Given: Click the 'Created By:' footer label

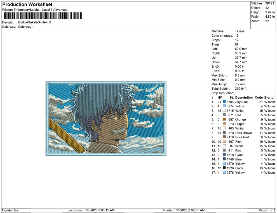Looking at the screenshot, I should tap(10, 210).
